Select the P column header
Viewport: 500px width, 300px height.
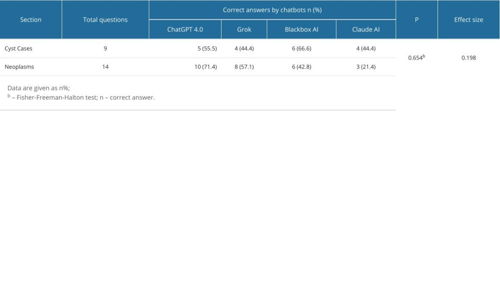click(416, 20)
